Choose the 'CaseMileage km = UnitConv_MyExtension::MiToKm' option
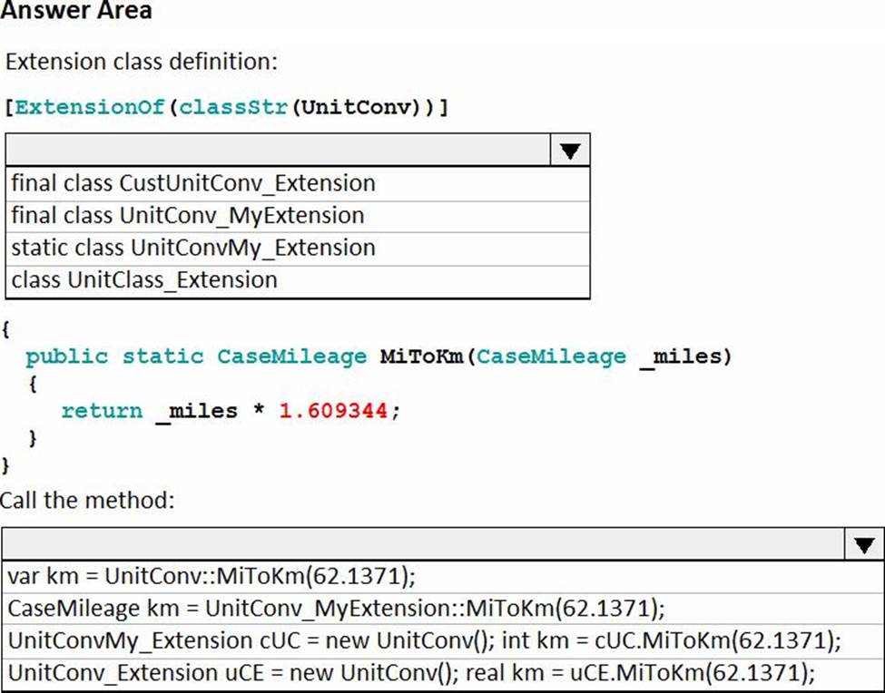The height and width of the screenshot is (693, 885). [x=336, y=608]
